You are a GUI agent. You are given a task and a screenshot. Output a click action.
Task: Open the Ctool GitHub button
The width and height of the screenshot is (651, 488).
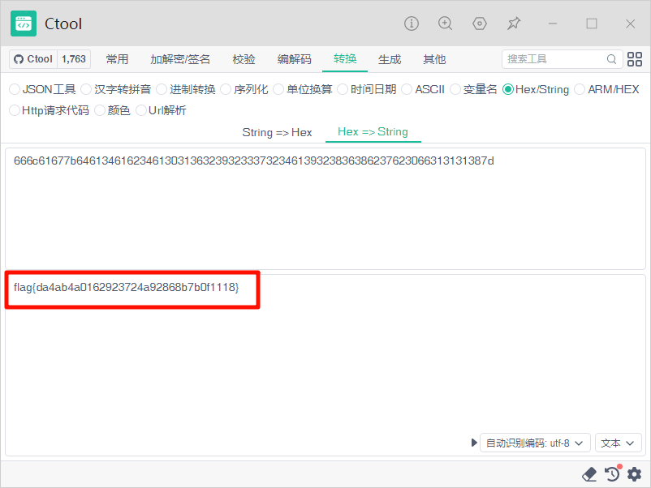point(33,59)
